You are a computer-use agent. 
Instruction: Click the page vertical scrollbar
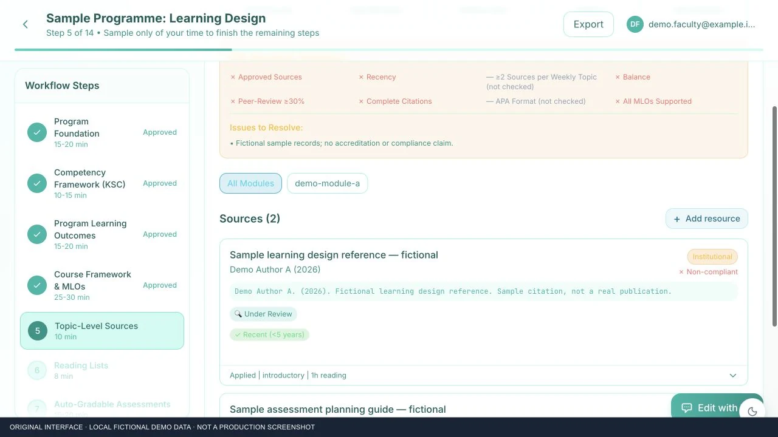tap(774, 216)
